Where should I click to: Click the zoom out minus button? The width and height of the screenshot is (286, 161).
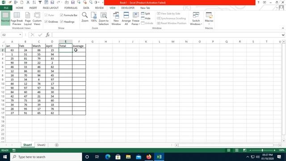[x=250, y=150]
